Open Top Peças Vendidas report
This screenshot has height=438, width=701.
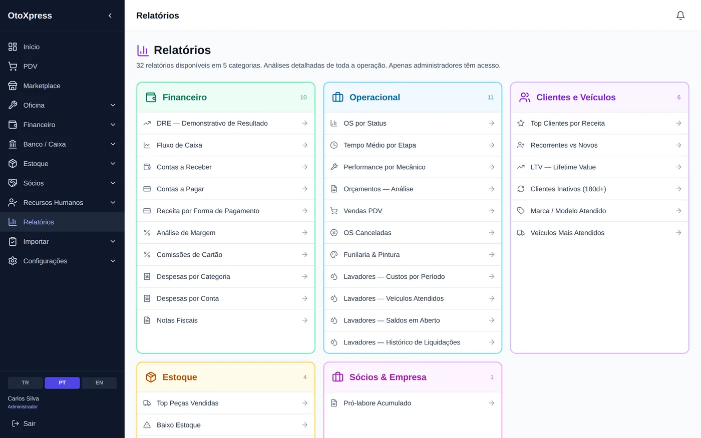coord(226,403)
